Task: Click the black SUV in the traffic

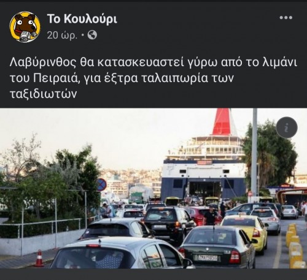Action: tap(168, 223)
